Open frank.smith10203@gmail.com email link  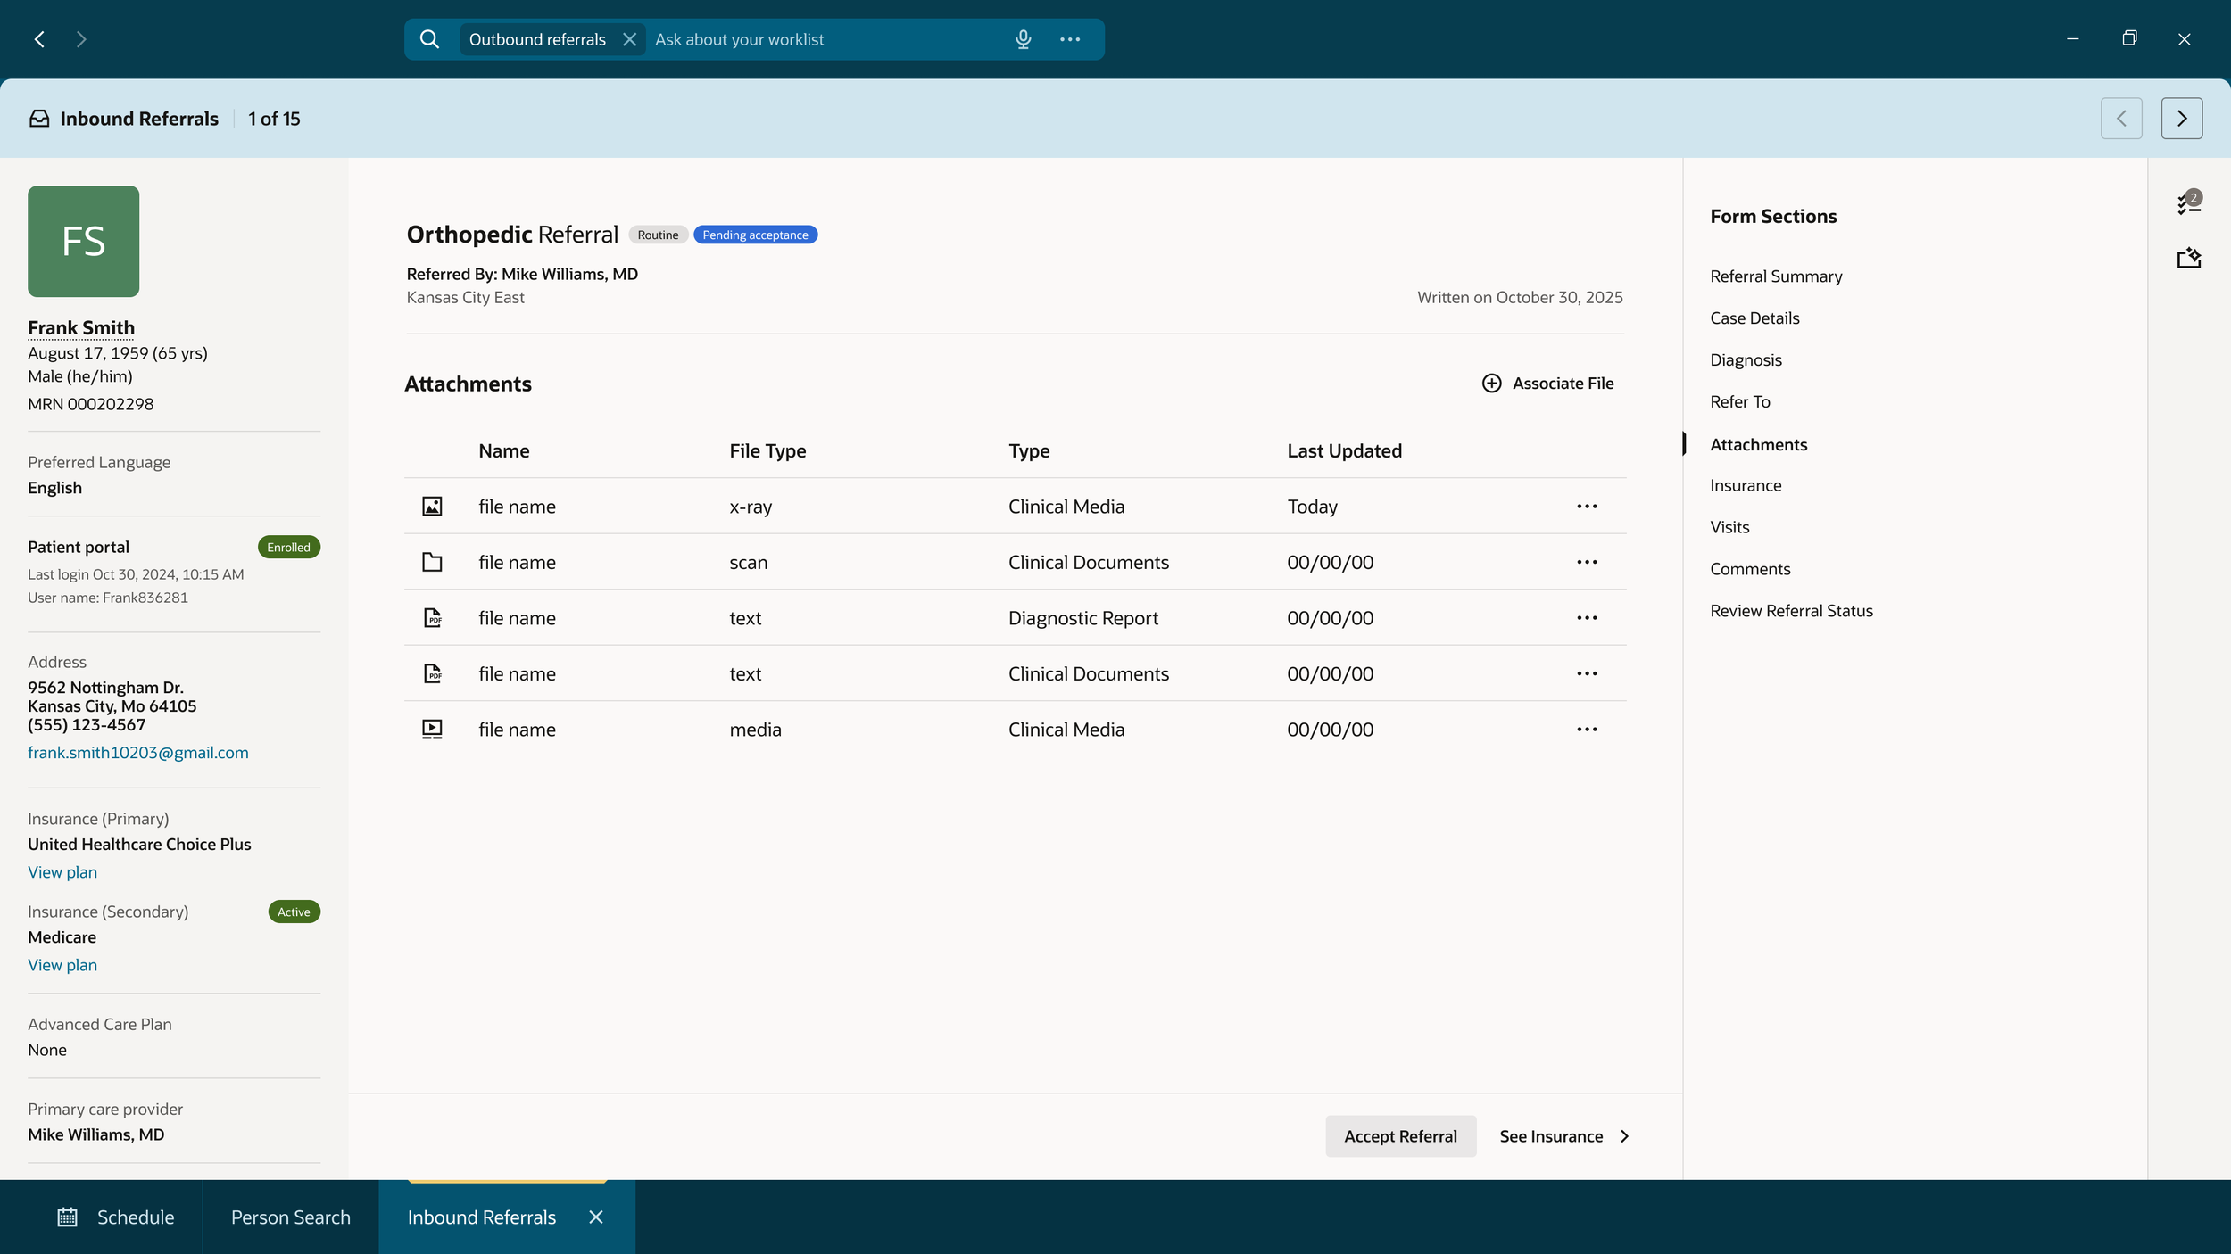point(138,753)
